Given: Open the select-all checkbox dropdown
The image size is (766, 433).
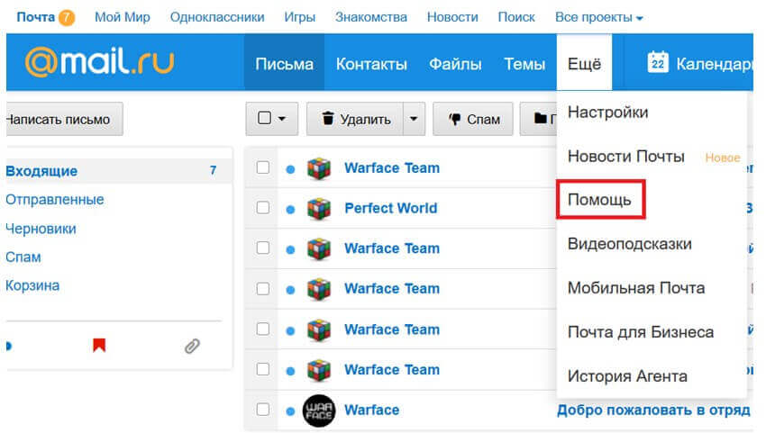Looking at the screenshot, I should [271, 119].
